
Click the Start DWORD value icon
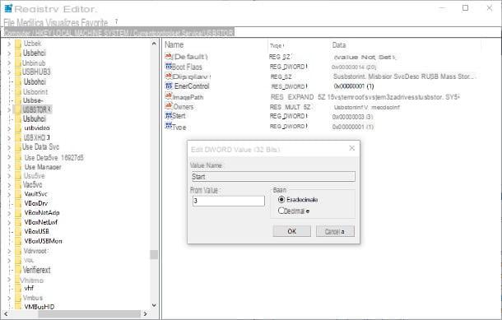tap(169, 115)
